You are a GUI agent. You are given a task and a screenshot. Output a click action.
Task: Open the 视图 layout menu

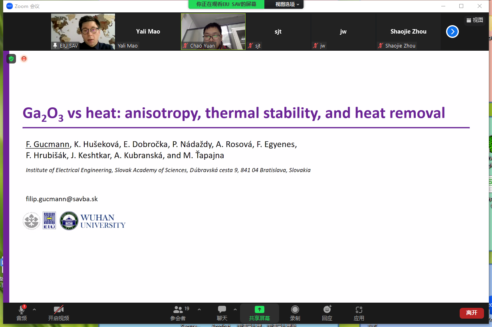point(475,20)
